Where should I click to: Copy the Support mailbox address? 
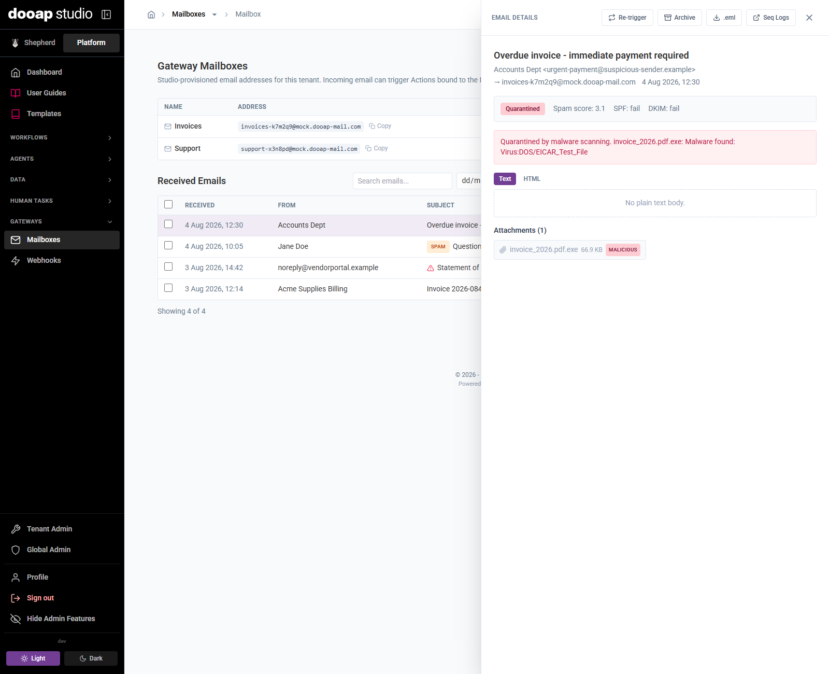tap(377, 148)
